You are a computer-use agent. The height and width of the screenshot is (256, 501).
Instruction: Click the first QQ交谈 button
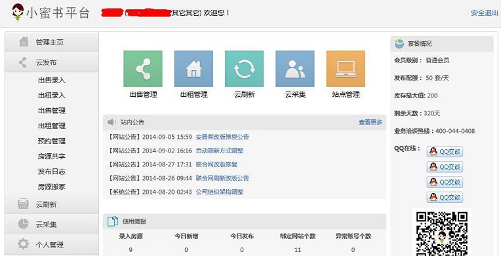445,152
